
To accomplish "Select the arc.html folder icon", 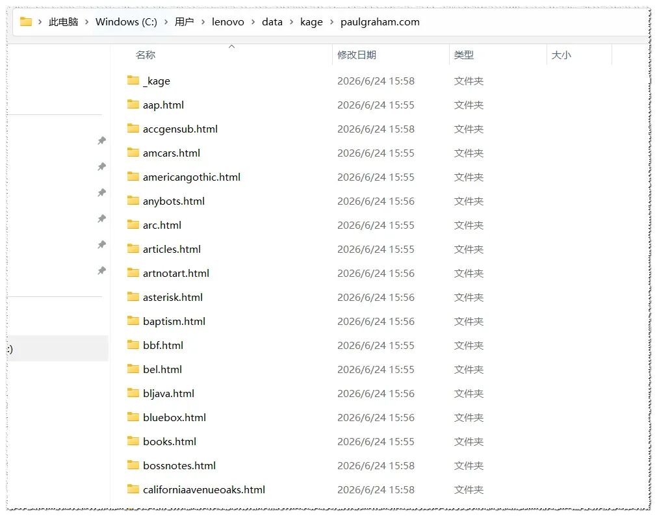I will point(133,224).
